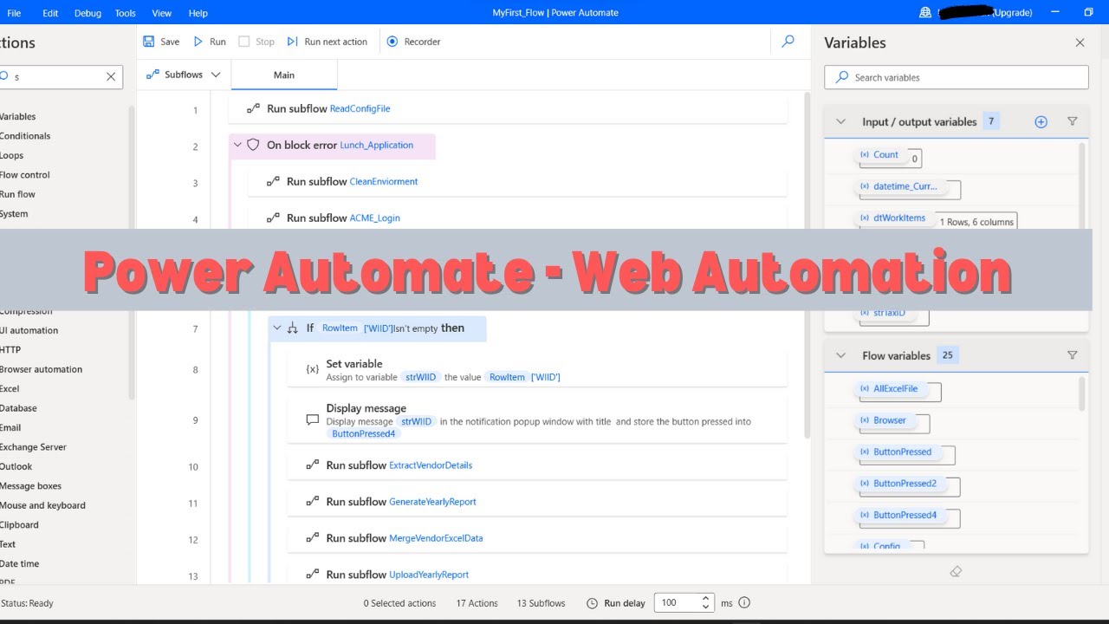
Task: Click the ButtonPressed2 flow variable
Action: (x=899, y=484)
